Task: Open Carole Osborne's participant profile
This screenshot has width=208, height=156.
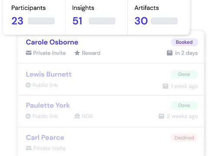Action: [52, 42]
